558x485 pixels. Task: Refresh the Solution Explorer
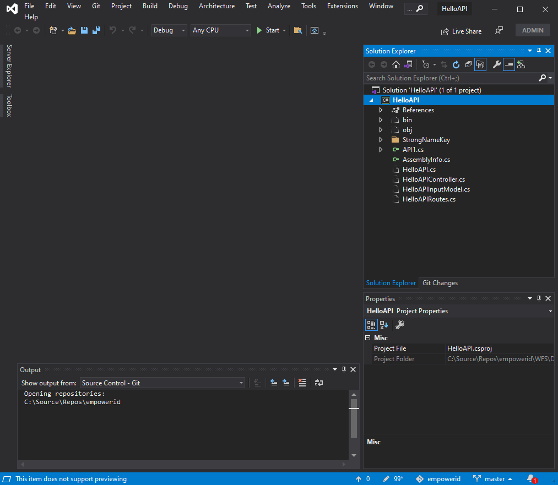(456, 64)
